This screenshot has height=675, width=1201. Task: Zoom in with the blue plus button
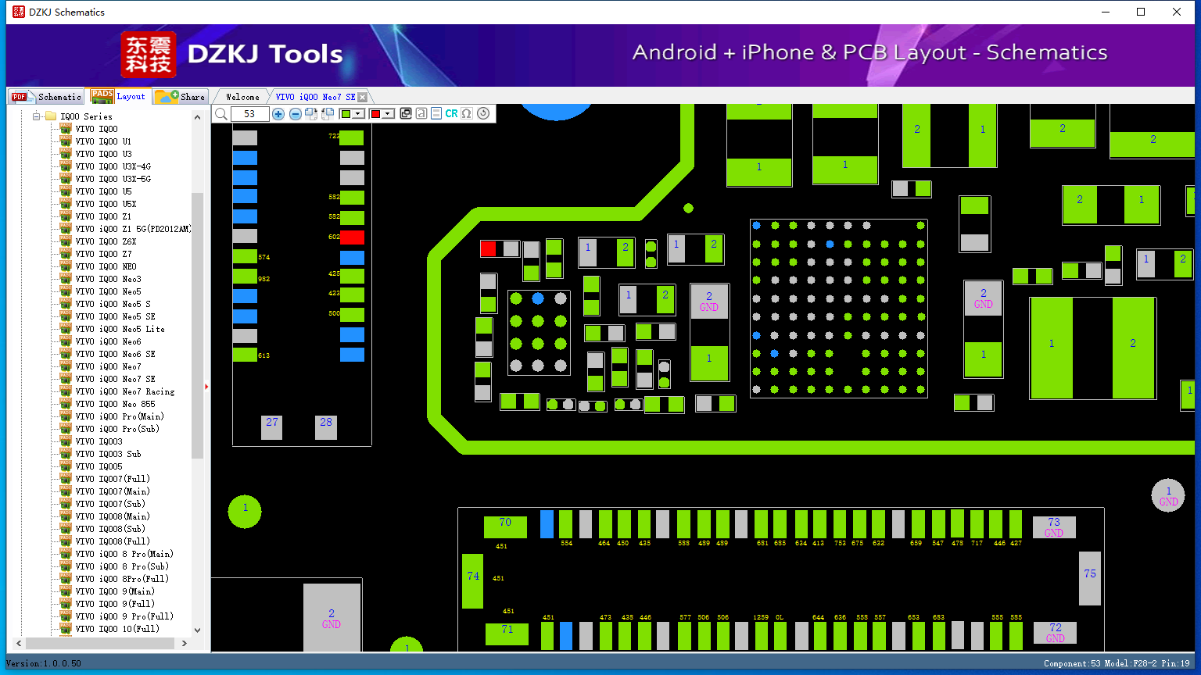pyautogui.click(x=278, y=114)
